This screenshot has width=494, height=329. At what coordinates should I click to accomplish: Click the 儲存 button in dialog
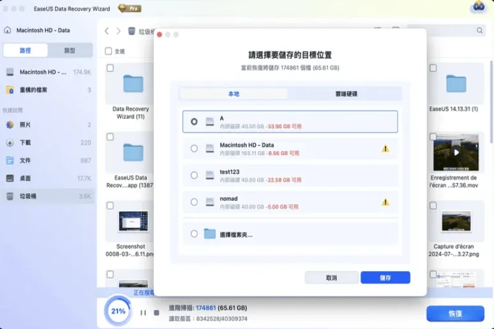point(385,278)
